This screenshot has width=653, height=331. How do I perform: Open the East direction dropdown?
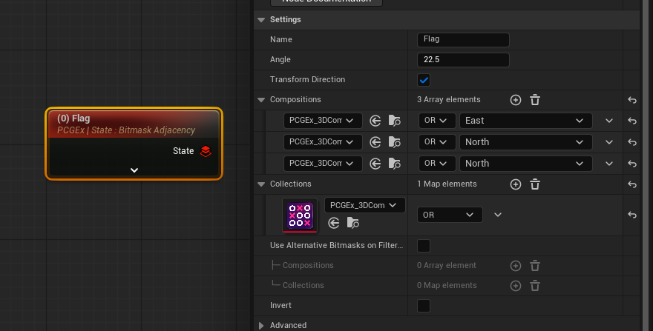(525, 121)
